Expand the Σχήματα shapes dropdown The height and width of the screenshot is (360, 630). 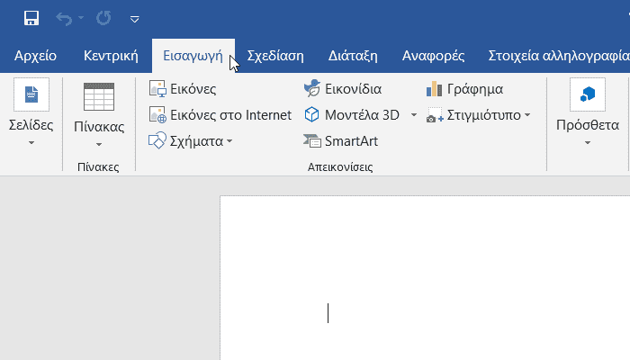229,141
